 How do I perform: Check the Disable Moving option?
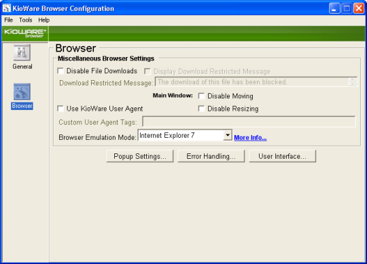click(x=201, y=96)
